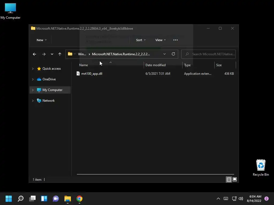
Task: Expand the Quick access tree node
Action: tap(33, 69)
